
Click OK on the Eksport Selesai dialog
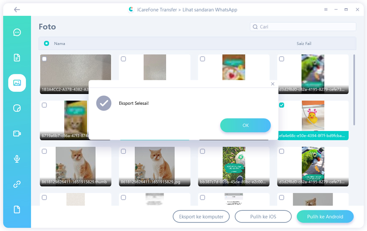pyautogui.click(x=246, y=125)
